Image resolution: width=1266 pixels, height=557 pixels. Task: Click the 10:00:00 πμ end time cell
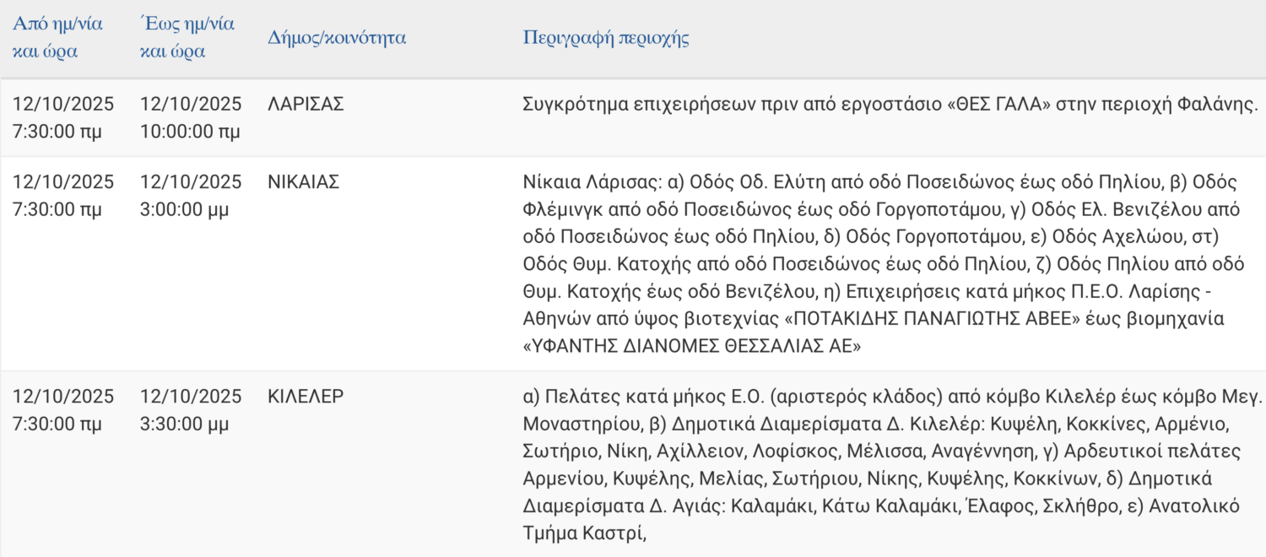point(190,132)
